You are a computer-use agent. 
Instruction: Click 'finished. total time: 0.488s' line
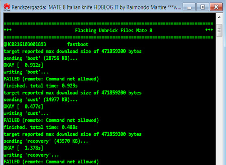point(41,127)
